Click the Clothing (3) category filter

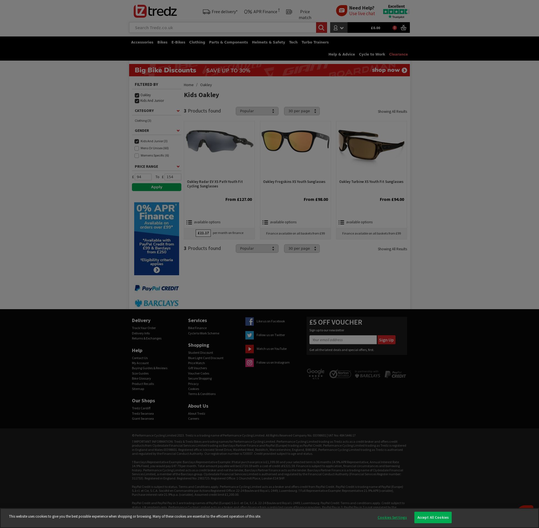click(x=143, y=121)
